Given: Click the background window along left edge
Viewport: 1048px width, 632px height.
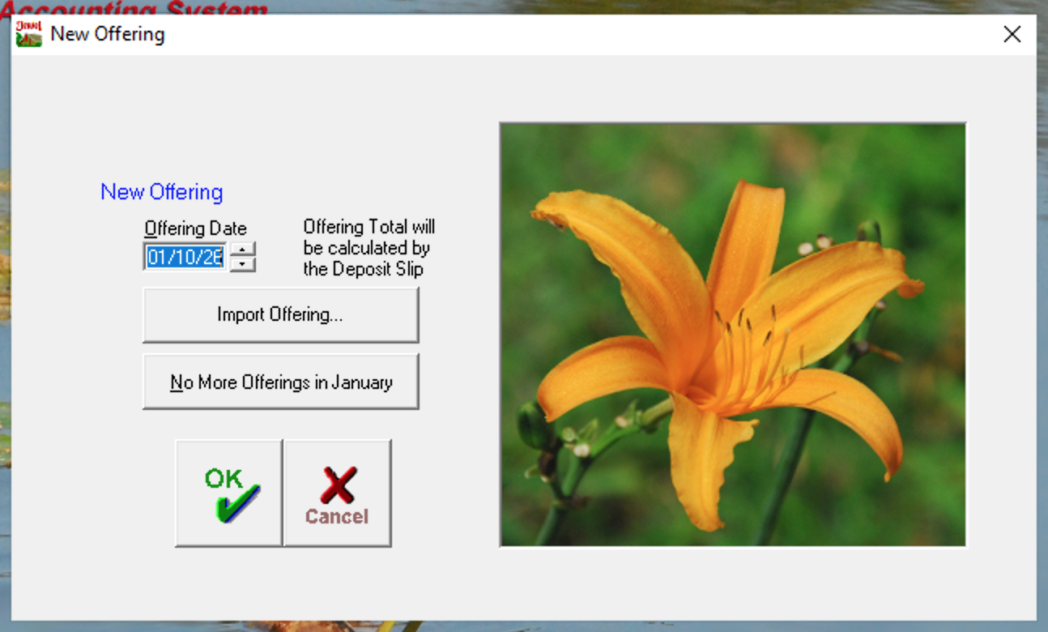Looking at the screenshot, I should (4, 324).
